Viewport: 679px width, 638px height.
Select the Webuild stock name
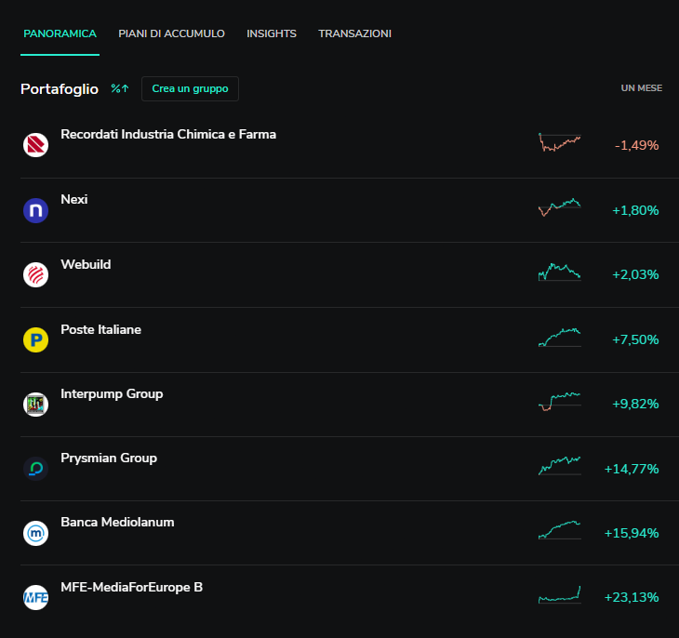pyautogui.click(x=86, y=264)
